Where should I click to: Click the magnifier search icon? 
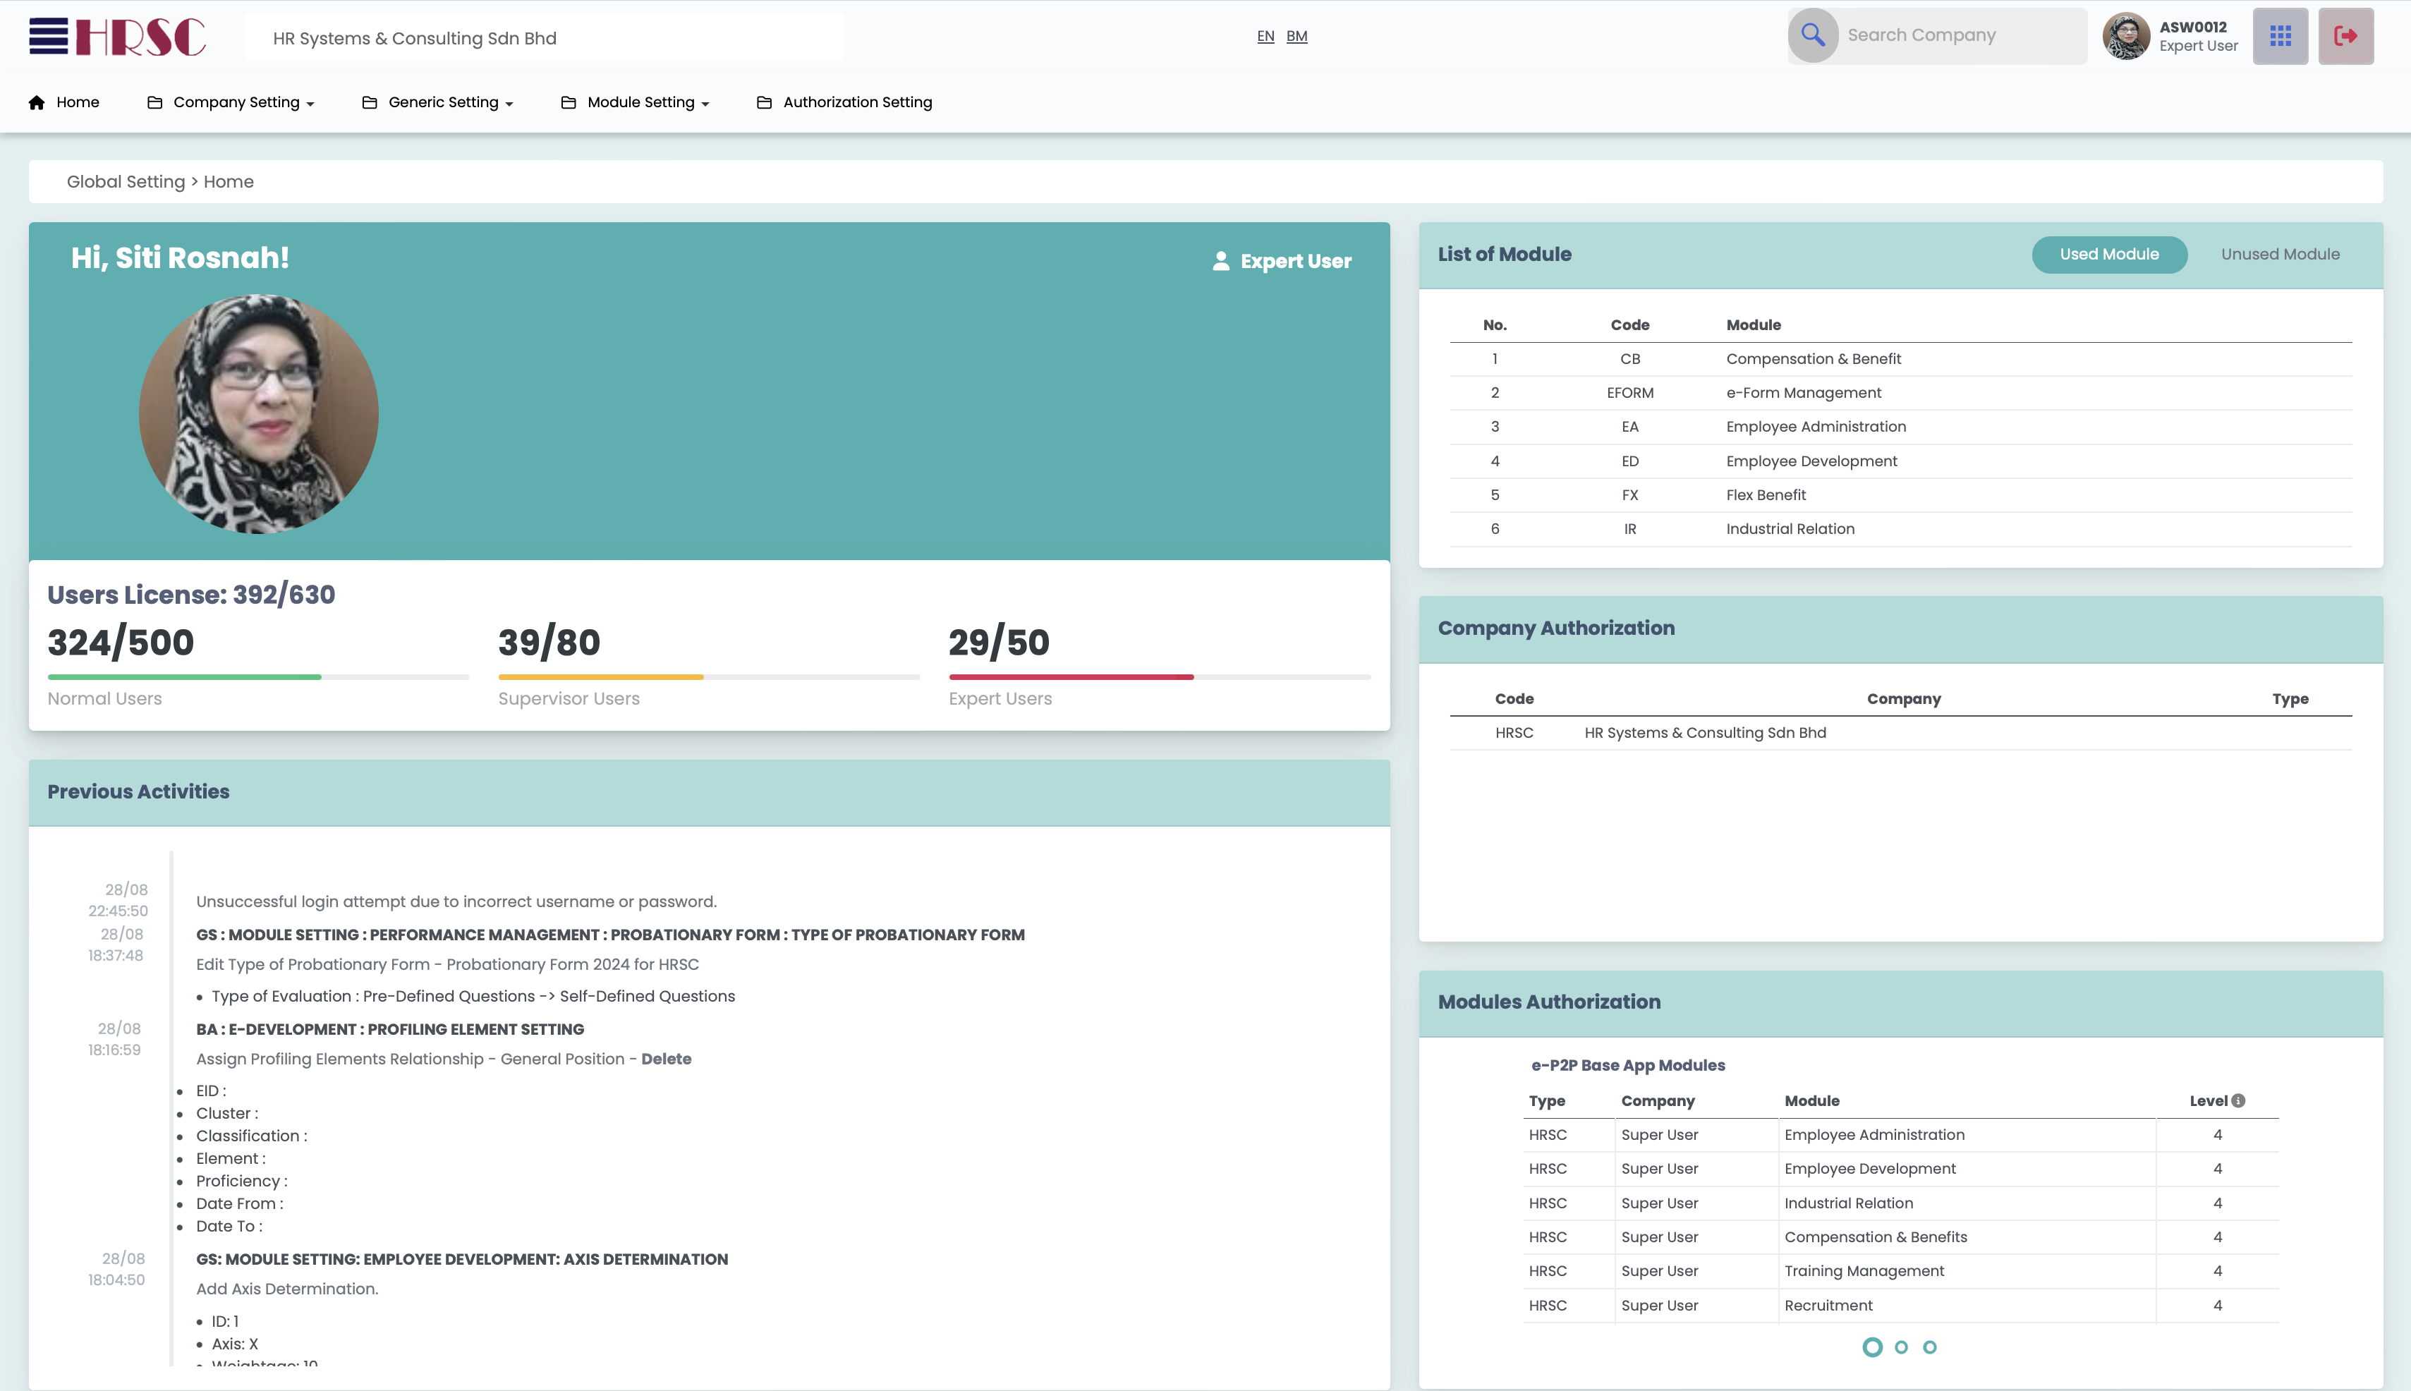1812,35
